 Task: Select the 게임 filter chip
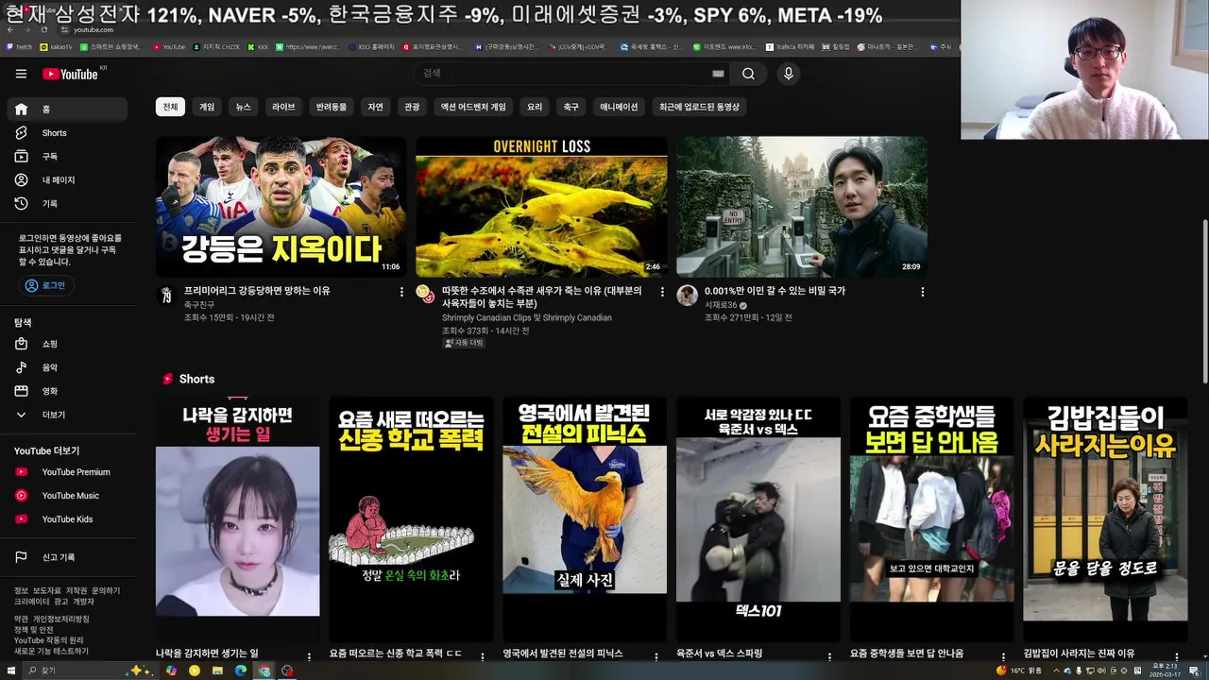[207, 107]
